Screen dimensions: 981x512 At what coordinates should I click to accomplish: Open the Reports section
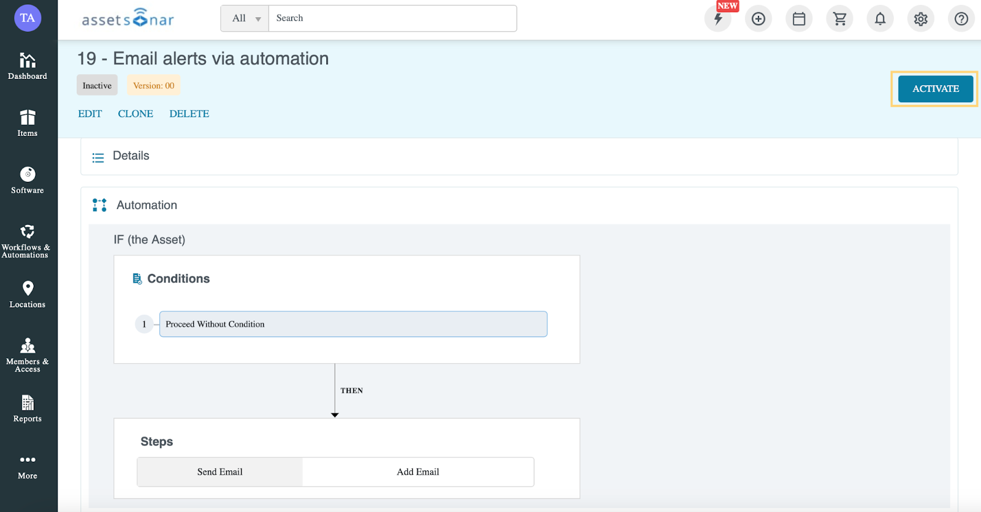click(28, 408)
